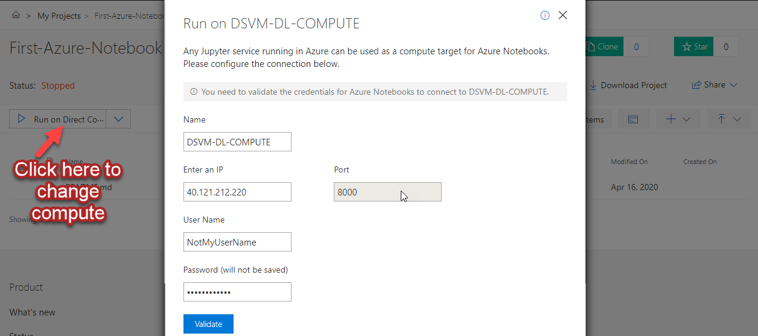Click the Clone button
Image resolution: width=758 pixels, height=336 pixels.
coord(604,46)
